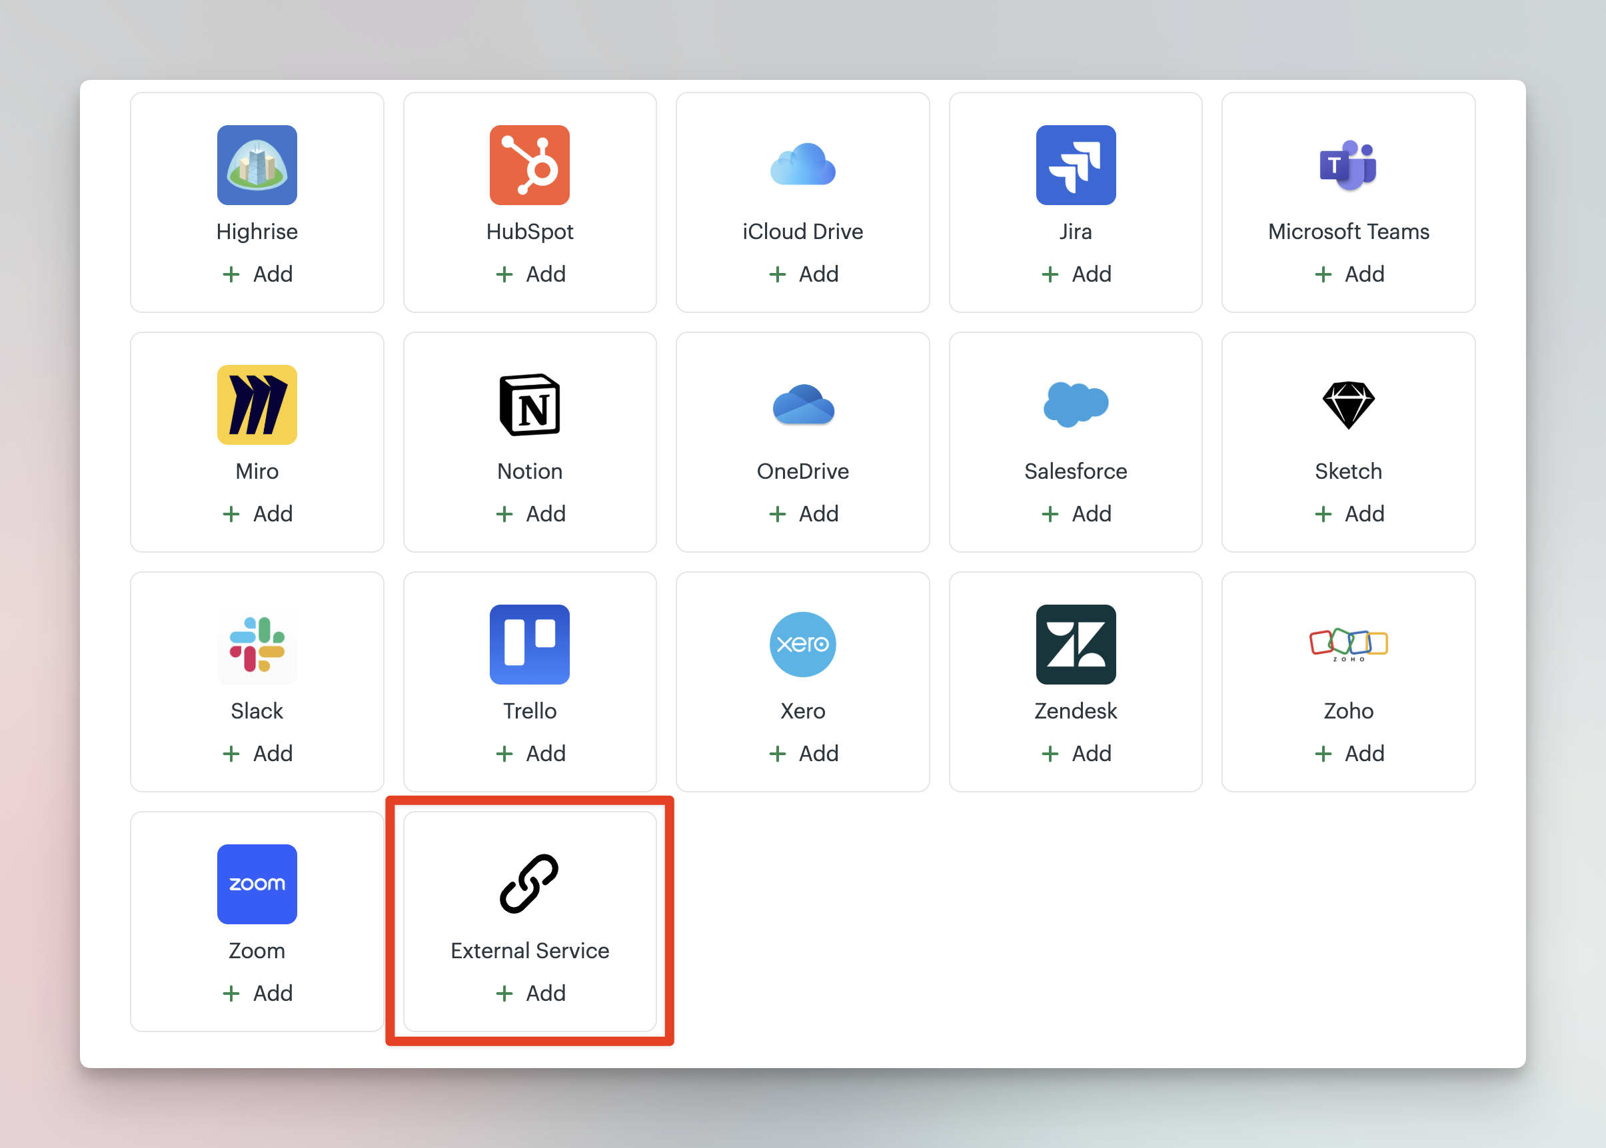Add the Miro integration
1606x1148 pixels.
(257, 513)
